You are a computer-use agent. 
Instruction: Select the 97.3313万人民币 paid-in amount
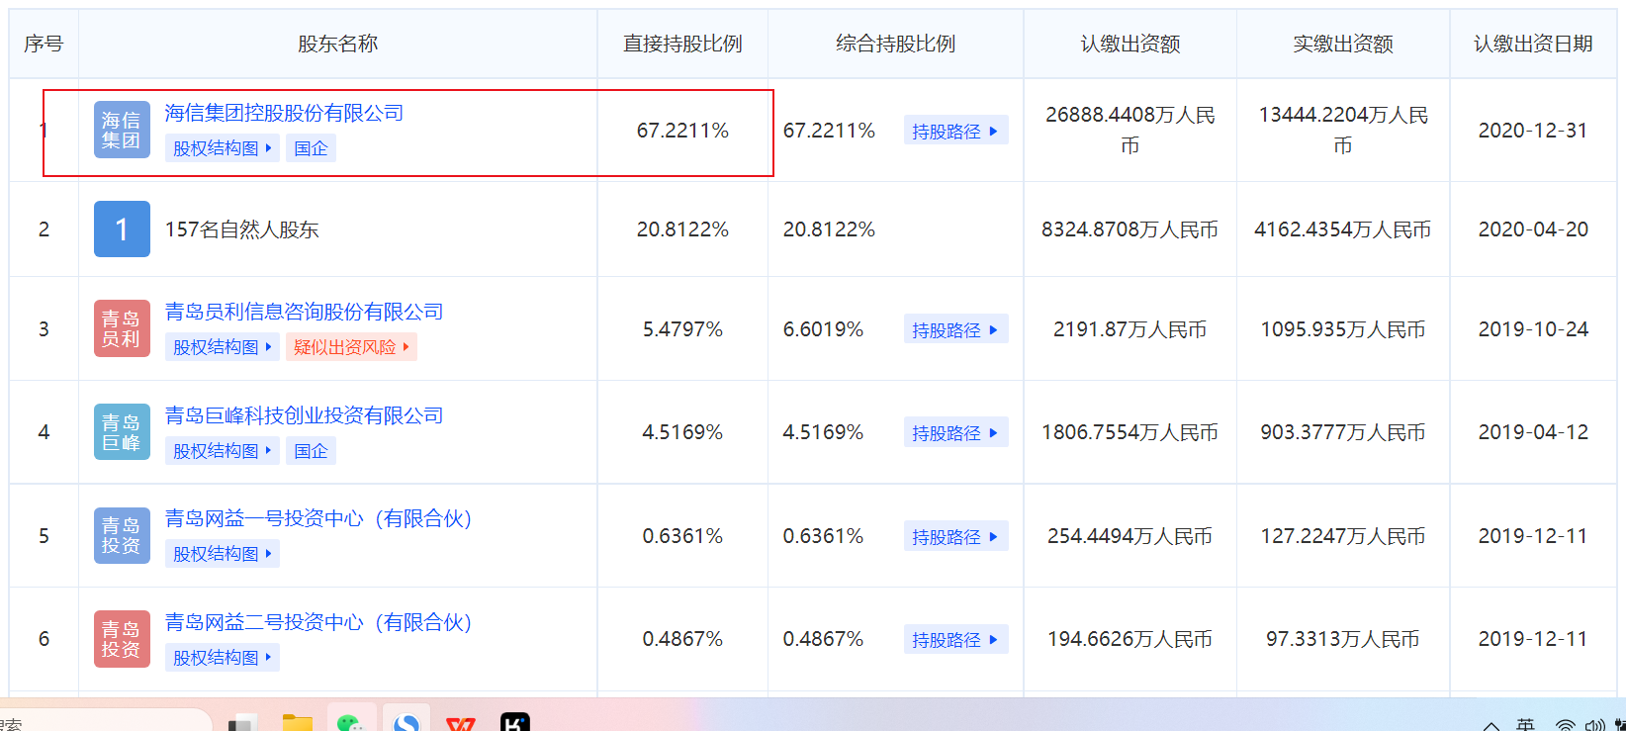pyautogui.click(x=1343, y=639)
